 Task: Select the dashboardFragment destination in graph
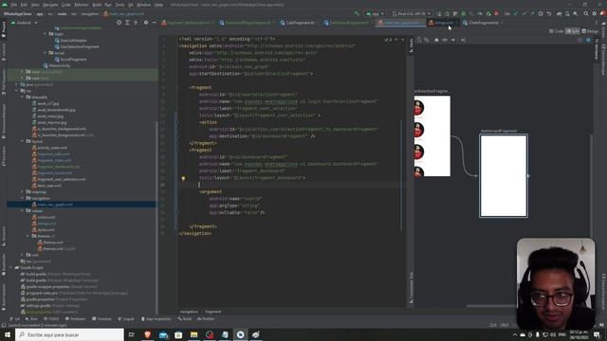point(504,175)
